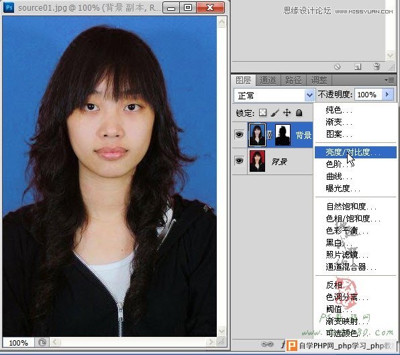Toggle lock transparent pixels icon
The width and height of the screenshot is (400, 355).
(262, 113)
